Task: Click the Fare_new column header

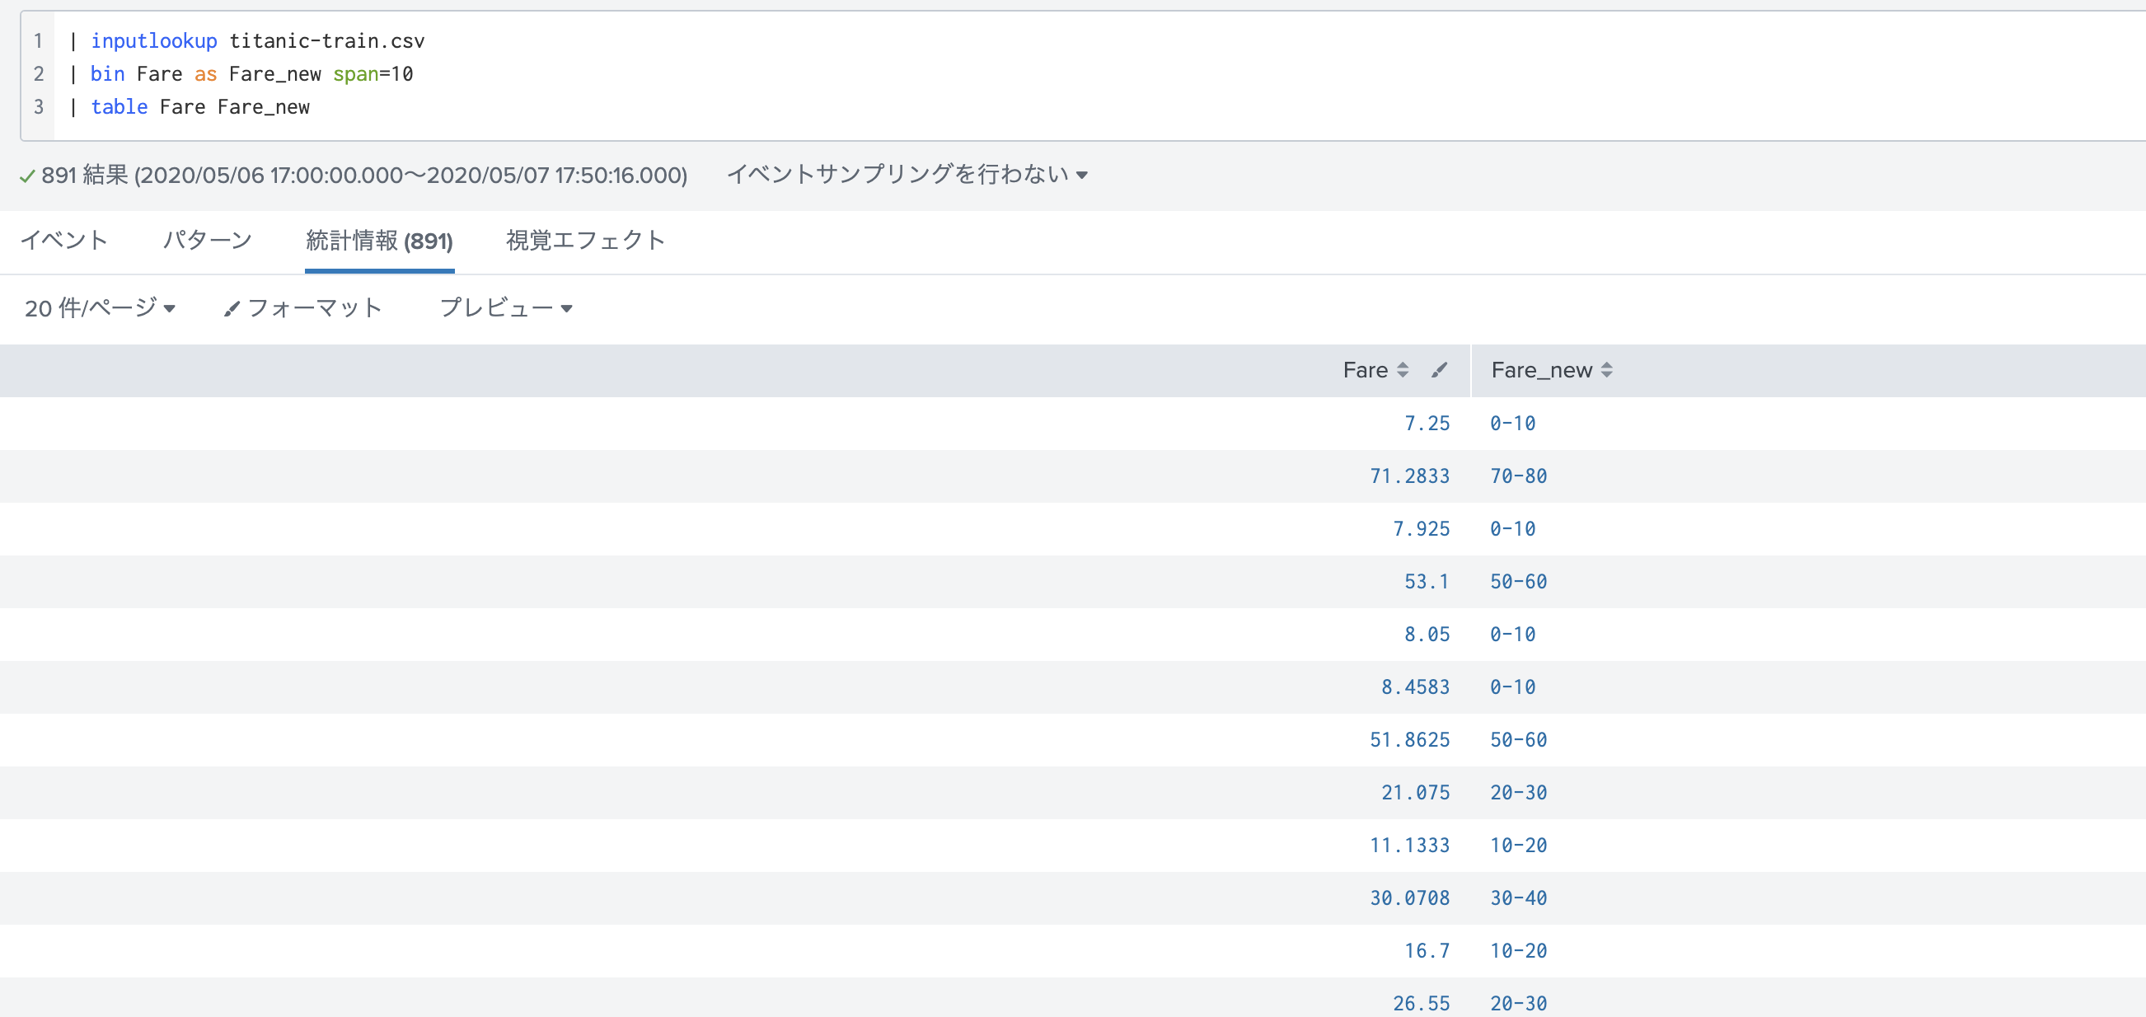Action: [x=1541, y=370]
